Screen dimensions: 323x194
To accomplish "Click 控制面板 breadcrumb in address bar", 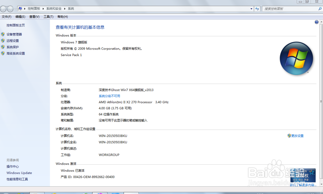I will [34, 9].
